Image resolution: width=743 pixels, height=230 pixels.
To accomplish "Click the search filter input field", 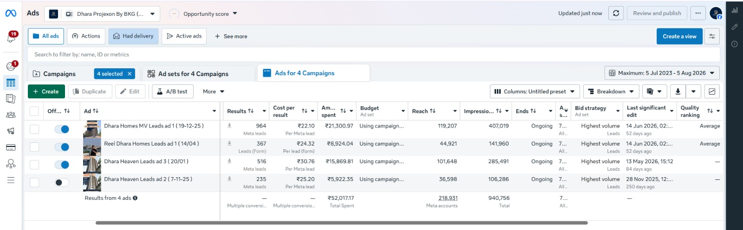I will 374,54.
